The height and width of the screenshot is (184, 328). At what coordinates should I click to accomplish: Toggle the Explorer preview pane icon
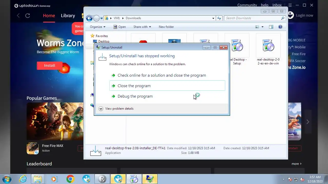tap(271, 27)
